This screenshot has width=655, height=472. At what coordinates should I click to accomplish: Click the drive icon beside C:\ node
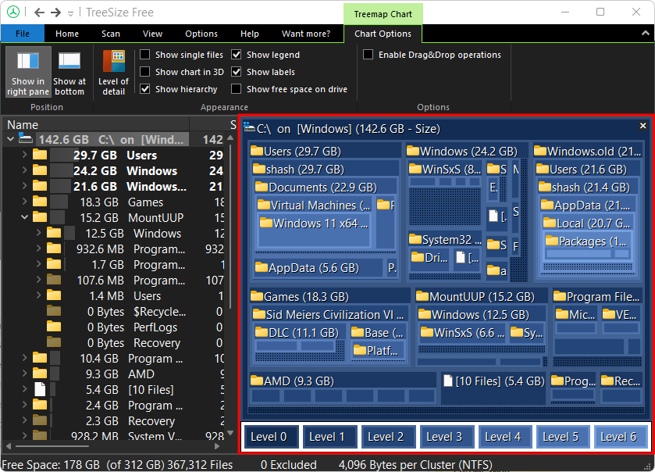click(27, 139)
